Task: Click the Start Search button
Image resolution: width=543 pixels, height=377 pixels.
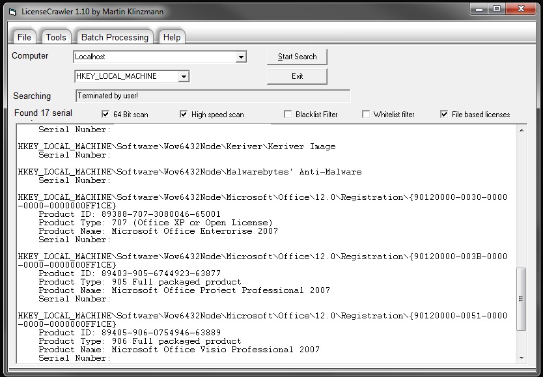Action: click(x=297, y=57)
